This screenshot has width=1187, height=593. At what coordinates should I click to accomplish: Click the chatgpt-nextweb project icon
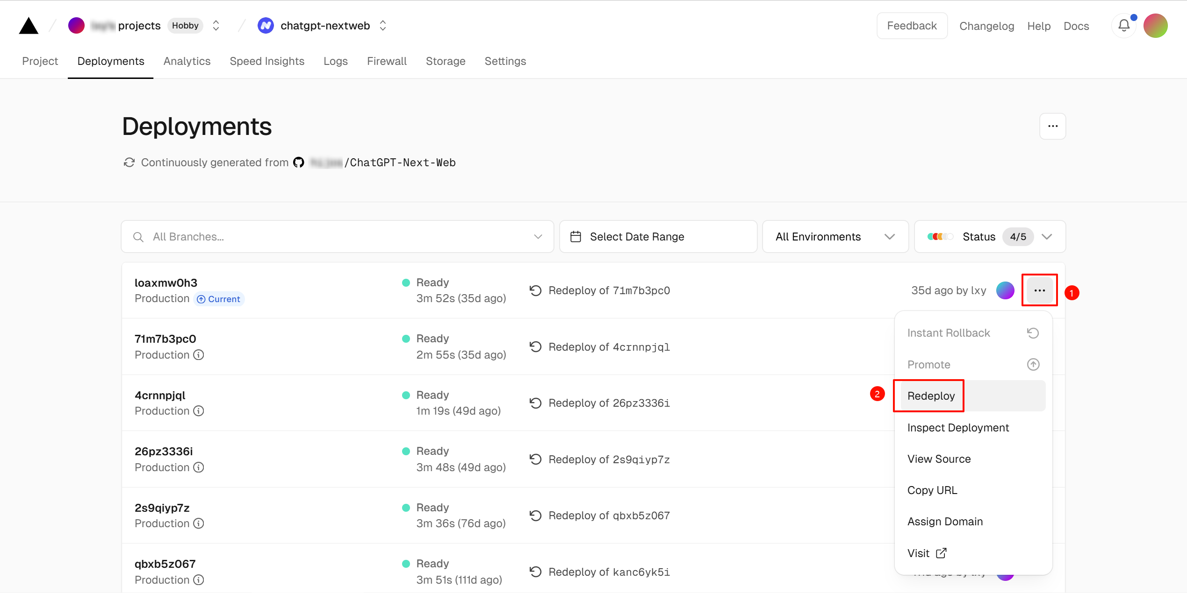[266, 26]
